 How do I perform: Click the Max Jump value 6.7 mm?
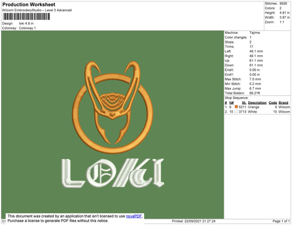(255, 88)
